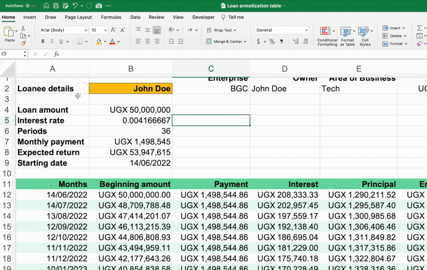Click the Insert Function fx icon

click(x=56, y=54)
